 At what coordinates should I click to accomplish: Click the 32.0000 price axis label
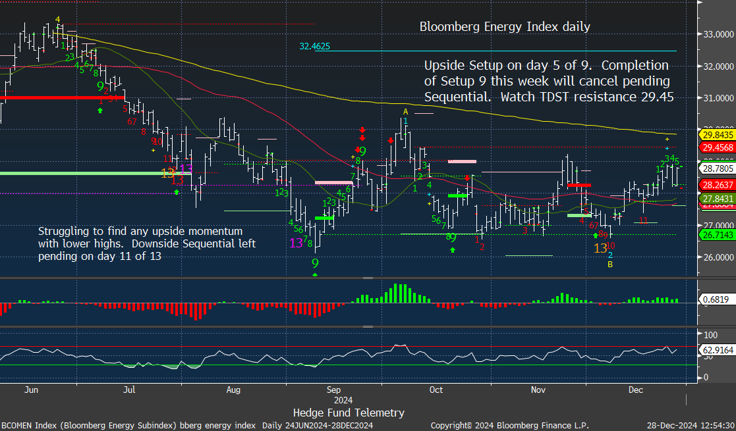[x=719, y=66]
